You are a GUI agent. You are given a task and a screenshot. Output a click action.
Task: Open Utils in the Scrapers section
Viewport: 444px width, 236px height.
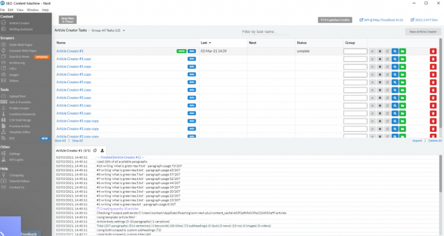point(12,69)
